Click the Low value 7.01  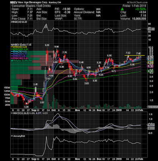pos(30,16)
